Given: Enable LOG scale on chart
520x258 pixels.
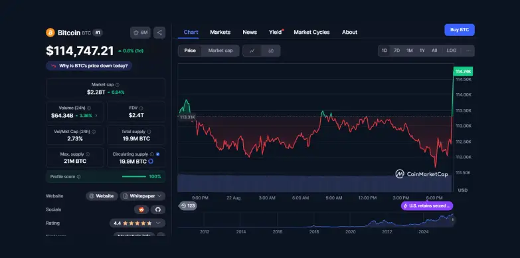Looking at the screenshot, I should click(452, 51).
